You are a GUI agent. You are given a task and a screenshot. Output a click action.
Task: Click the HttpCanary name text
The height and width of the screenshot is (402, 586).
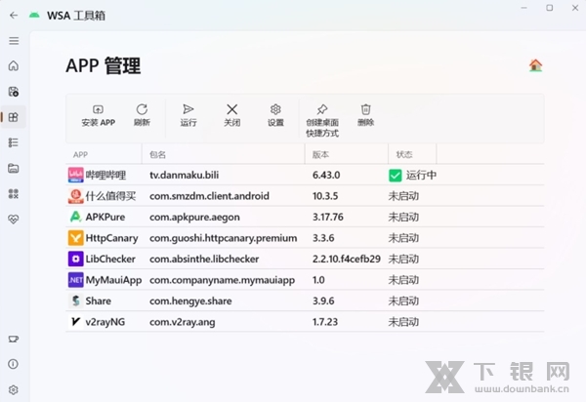point(111,238)
